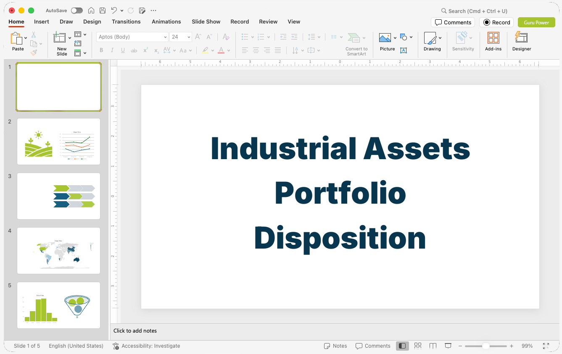Screen dimensions: 562x354
Task: Toggle Bold formatting
Action: (x=101, y=50)
